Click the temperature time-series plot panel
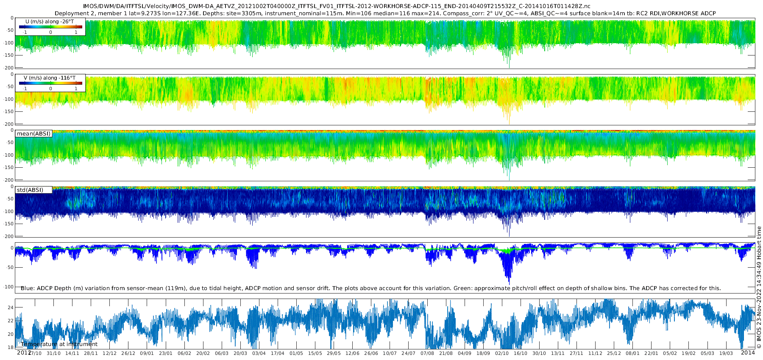Viewport: 763px width, 360px height. pos(385,324)
